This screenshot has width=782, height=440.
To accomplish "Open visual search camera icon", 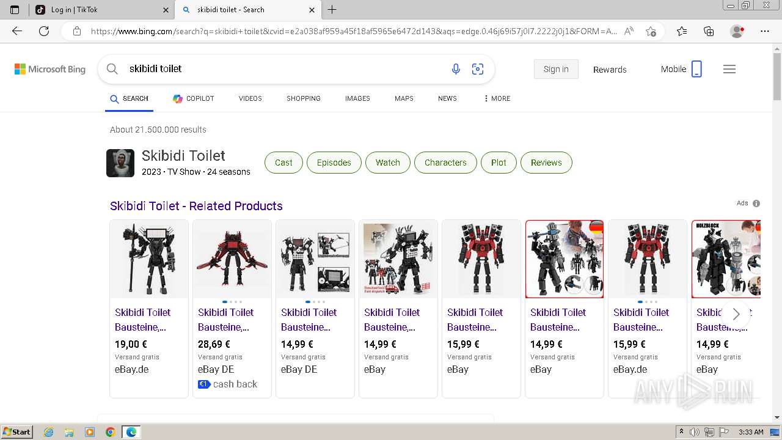I will coord(478,69).
